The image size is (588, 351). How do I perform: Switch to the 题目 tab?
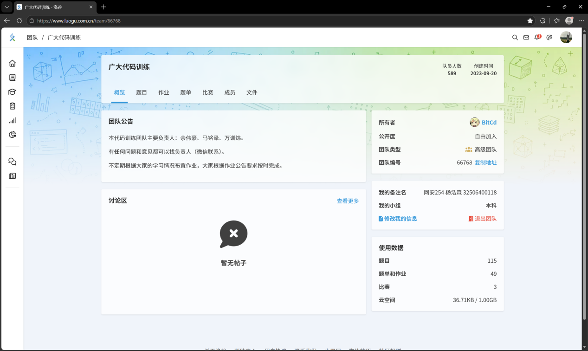142,92
